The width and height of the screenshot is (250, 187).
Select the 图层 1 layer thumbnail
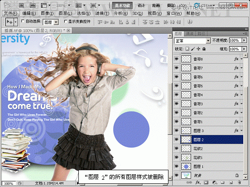click(186, 167)
